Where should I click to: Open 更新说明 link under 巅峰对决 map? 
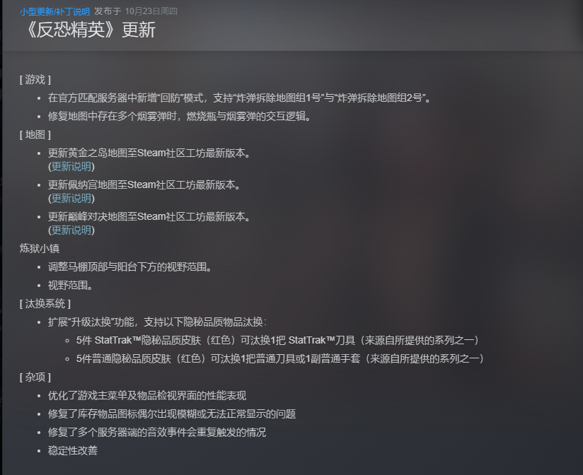[x=71, y=230]
